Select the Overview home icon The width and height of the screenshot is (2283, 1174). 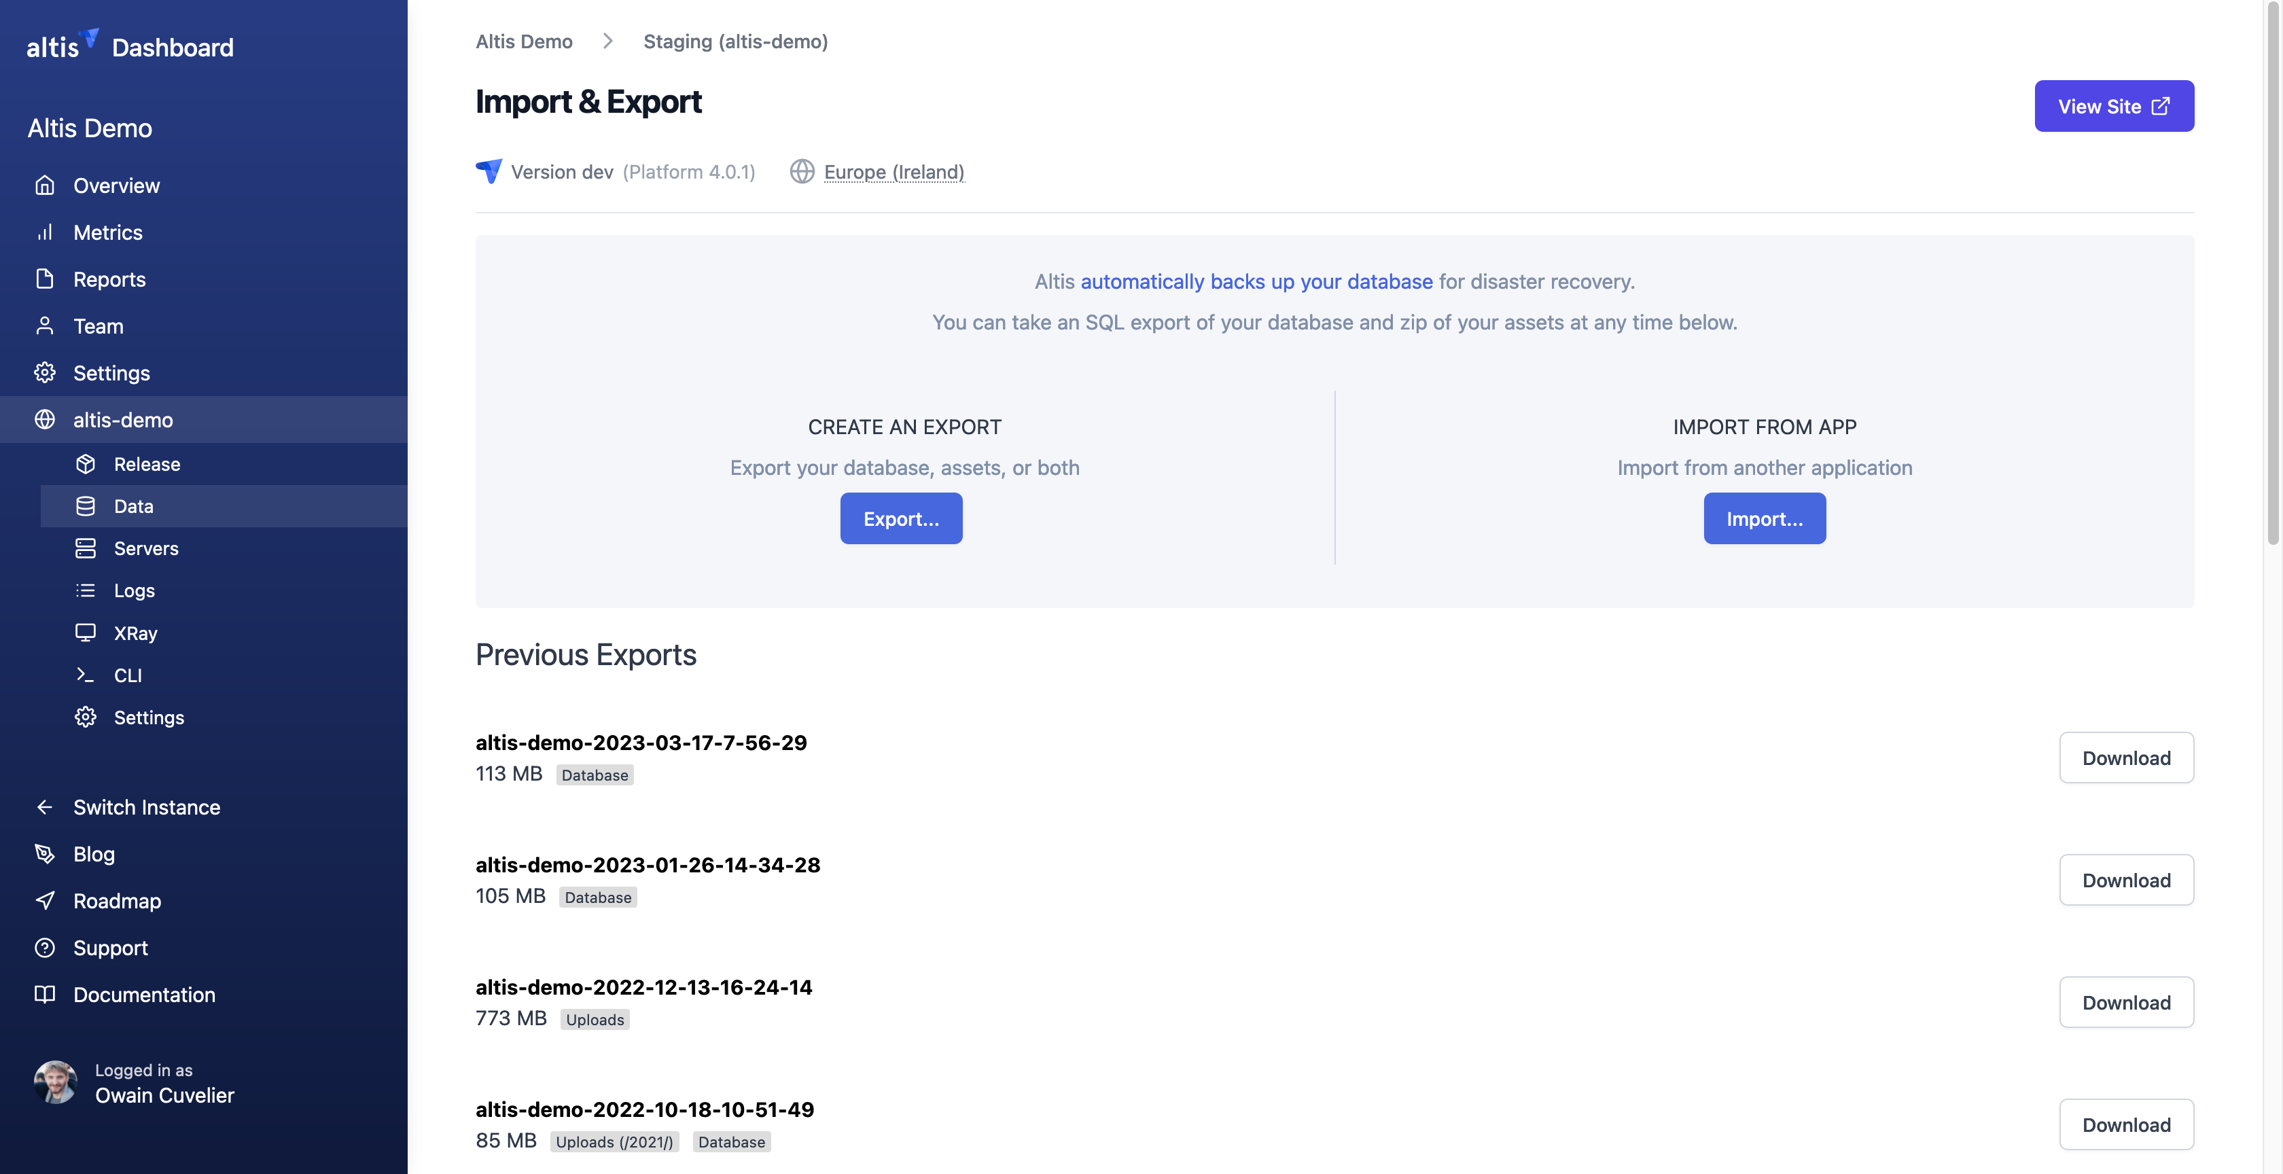[46, 185]
